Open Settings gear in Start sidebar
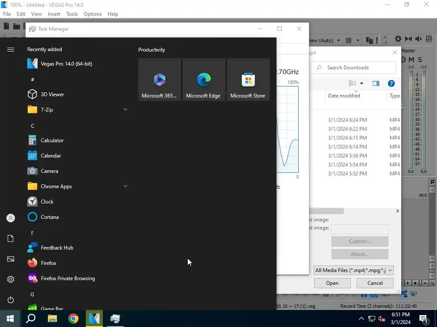Viewport: 437px width, 327px height. 11,279
